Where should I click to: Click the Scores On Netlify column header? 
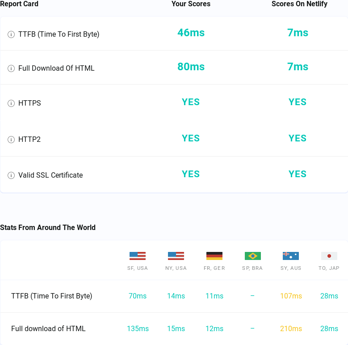pos(299,4)
